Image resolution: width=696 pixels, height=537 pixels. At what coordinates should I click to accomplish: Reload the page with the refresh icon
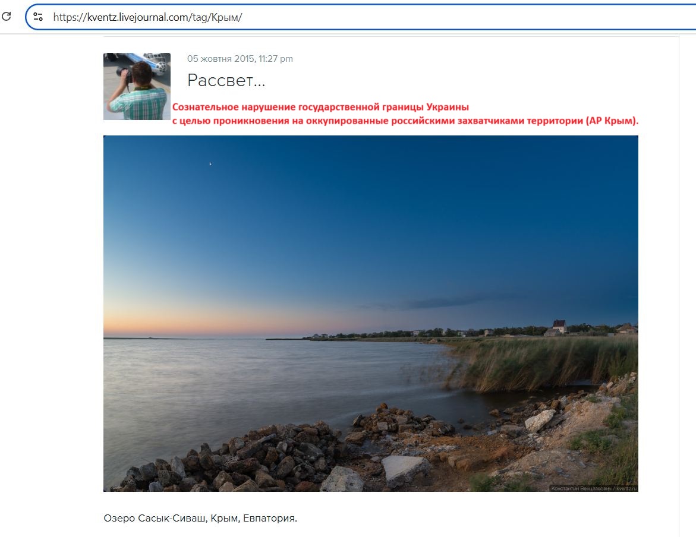click(6, 17)
